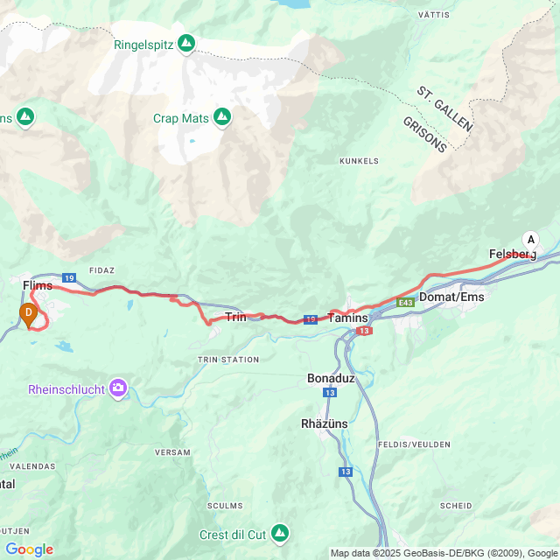
Task: Click the red route 13 shield near Tamins
Action: [364, 331]
